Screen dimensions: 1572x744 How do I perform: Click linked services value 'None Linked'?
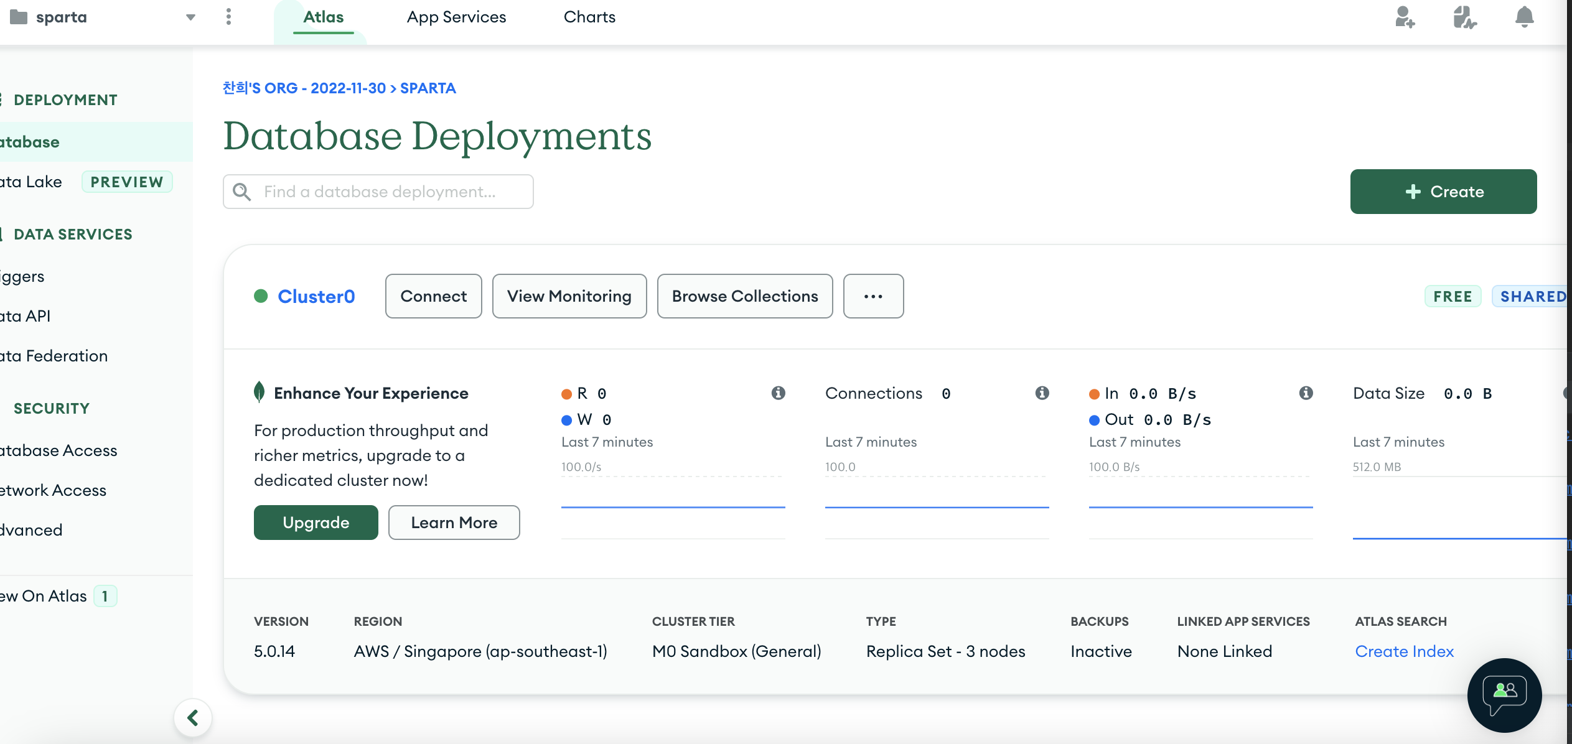click(x=1225, y=651)
